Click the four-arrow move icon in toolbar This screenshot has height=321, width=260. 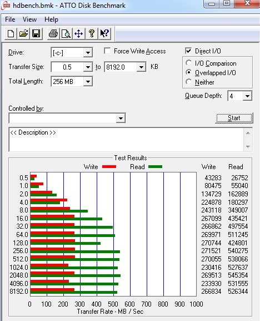(x=79, y=33)
